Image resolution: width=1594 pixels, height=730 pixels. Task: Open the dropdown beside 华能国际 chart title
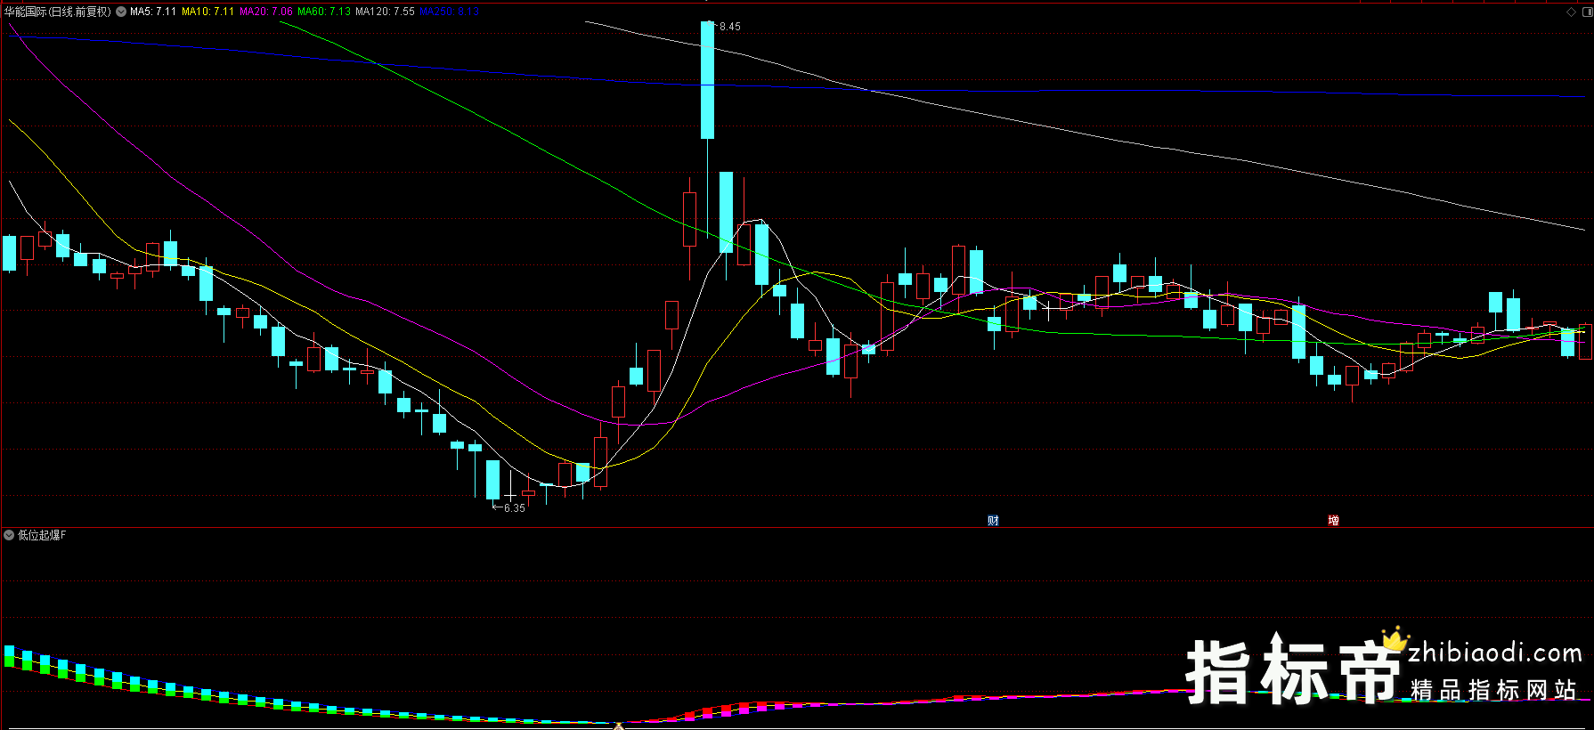[121, 12]
